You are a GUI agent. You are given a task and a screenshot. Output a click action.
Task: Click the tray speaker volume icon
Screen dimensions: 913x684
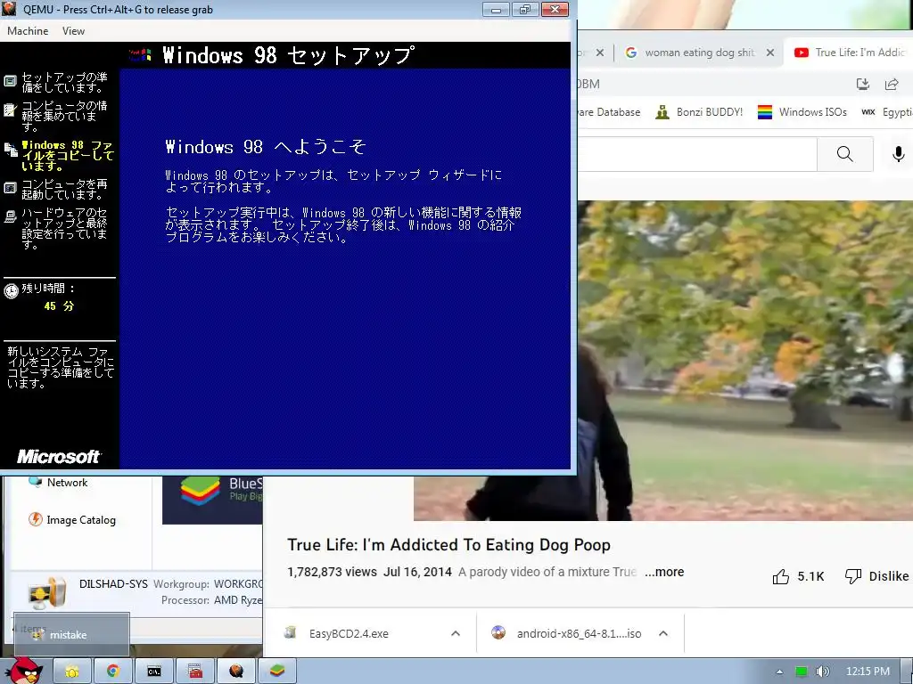(x=822, y=672)
